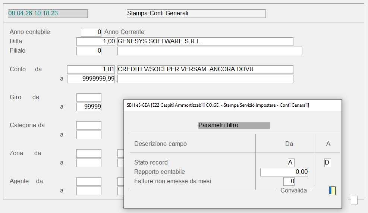Click the Giro a field showing 99999
Image resolution: width=368 pixels, height=213 pixels.
(x=89, y=107)
